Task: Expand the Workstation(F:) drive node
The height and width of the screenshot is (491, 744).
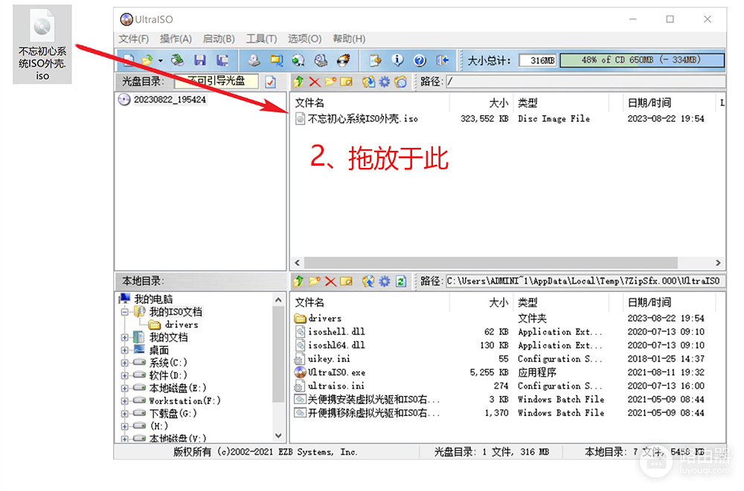Action: click(125, 401)
